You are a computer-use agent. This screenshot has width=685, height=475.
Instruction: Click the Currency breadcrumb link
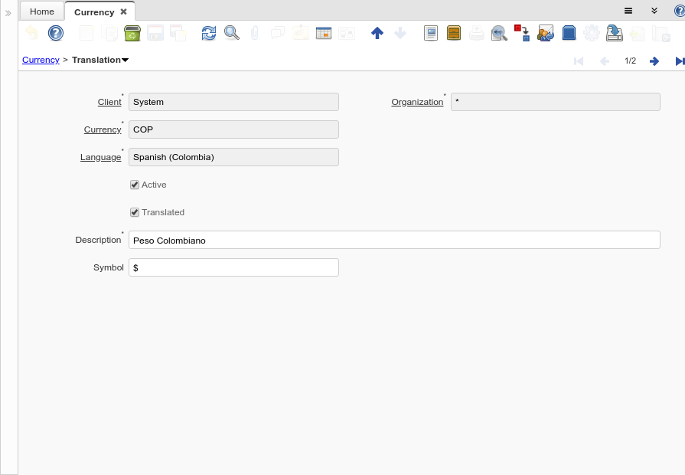click(41, 60)
